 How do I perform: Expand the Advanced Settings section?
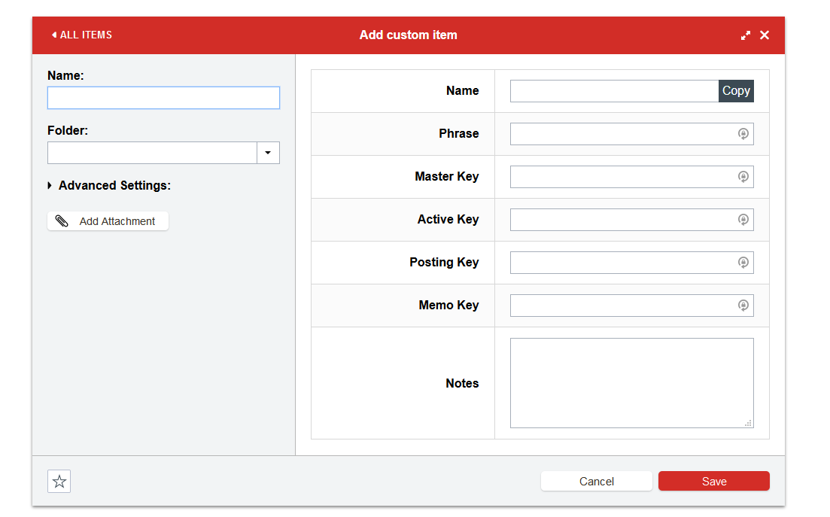(x=108, y=185)
